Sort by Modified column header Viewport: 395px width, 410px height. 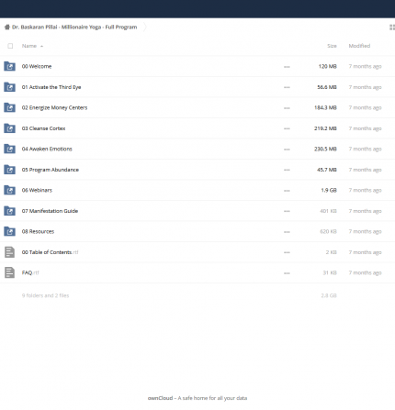[359, 46]
